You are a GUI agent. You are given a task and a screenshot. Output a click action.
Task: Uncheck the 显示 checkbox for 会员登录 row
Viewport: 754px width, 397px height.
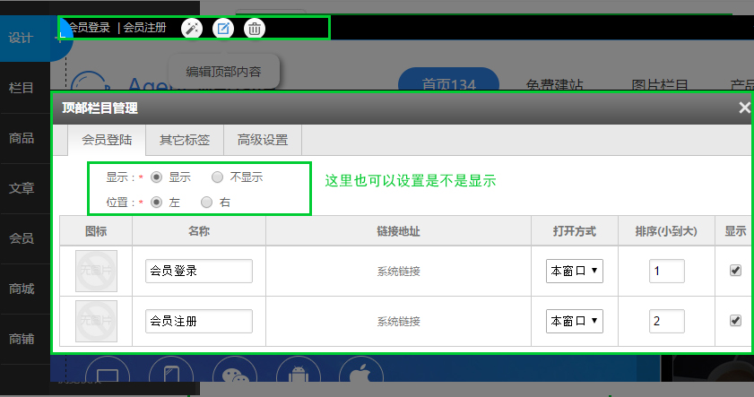(x=736, y=271)
